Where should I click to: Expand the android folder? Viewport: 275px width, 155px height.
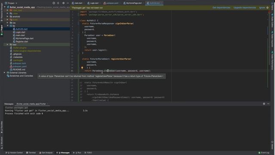(8, 16)
